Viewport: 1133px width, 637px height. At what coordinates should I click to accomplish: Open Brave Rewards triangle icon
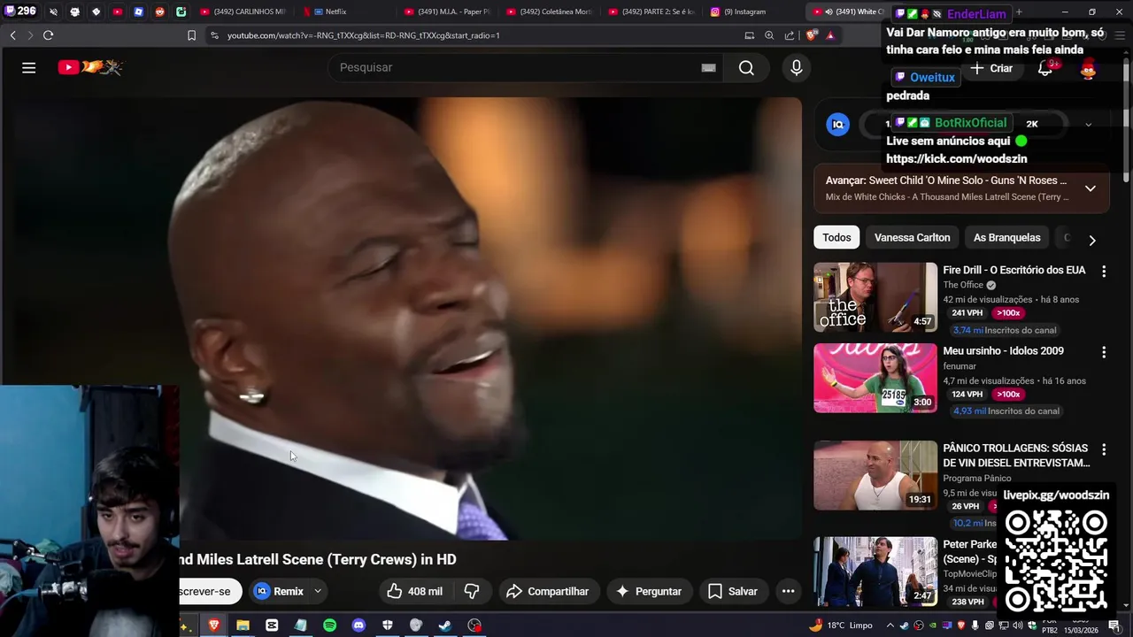click(830, 35)
